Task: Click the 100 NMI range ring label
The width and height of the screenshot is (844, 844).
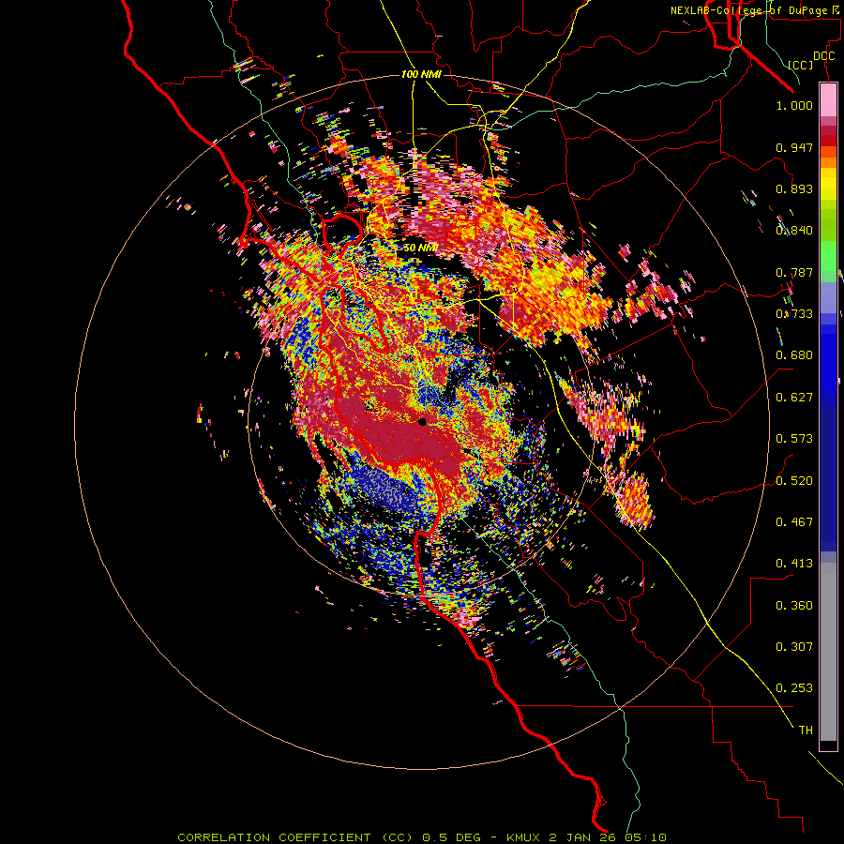Action: pyautogui.click(x=421, y=74)
